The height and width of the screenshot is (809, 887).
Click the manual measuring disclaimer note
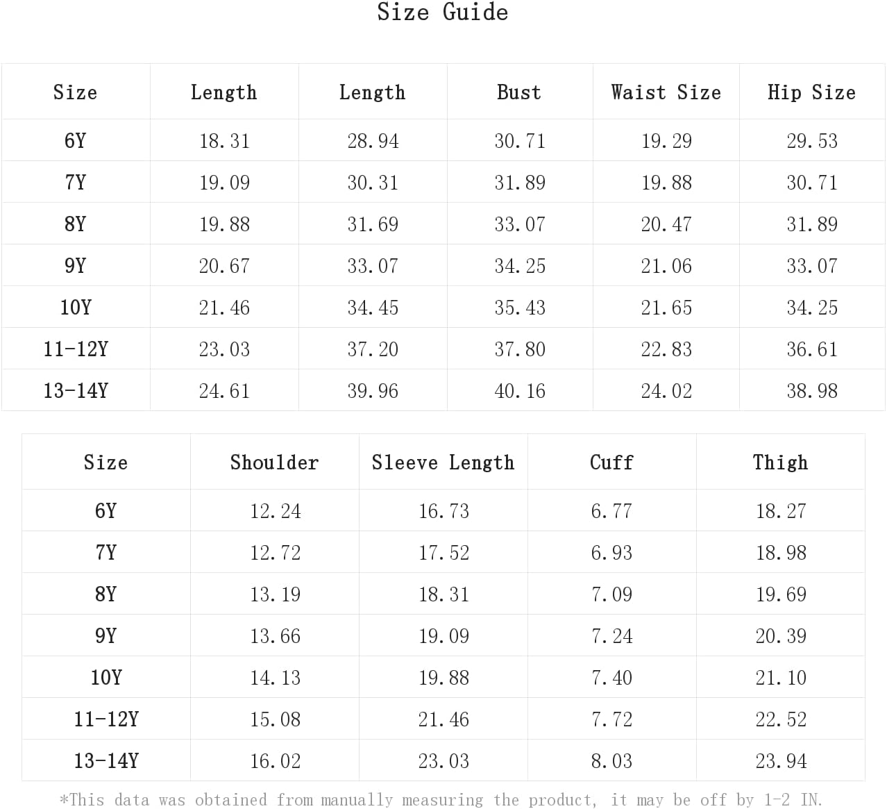(441, 800)
